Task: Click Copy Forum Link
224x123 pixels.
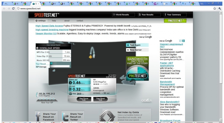Action: (x=84, y=99)
